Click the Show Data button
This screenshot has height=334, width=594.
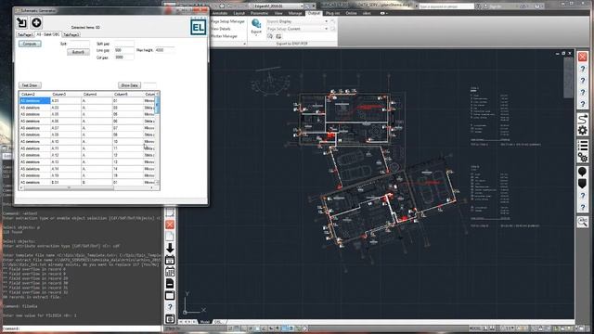[129, 85]
